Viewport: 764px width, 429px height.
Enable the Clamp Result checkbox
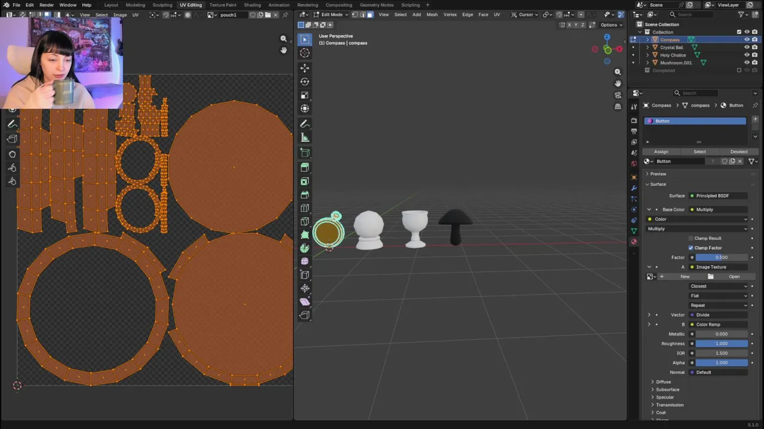[x=691, y=238]
